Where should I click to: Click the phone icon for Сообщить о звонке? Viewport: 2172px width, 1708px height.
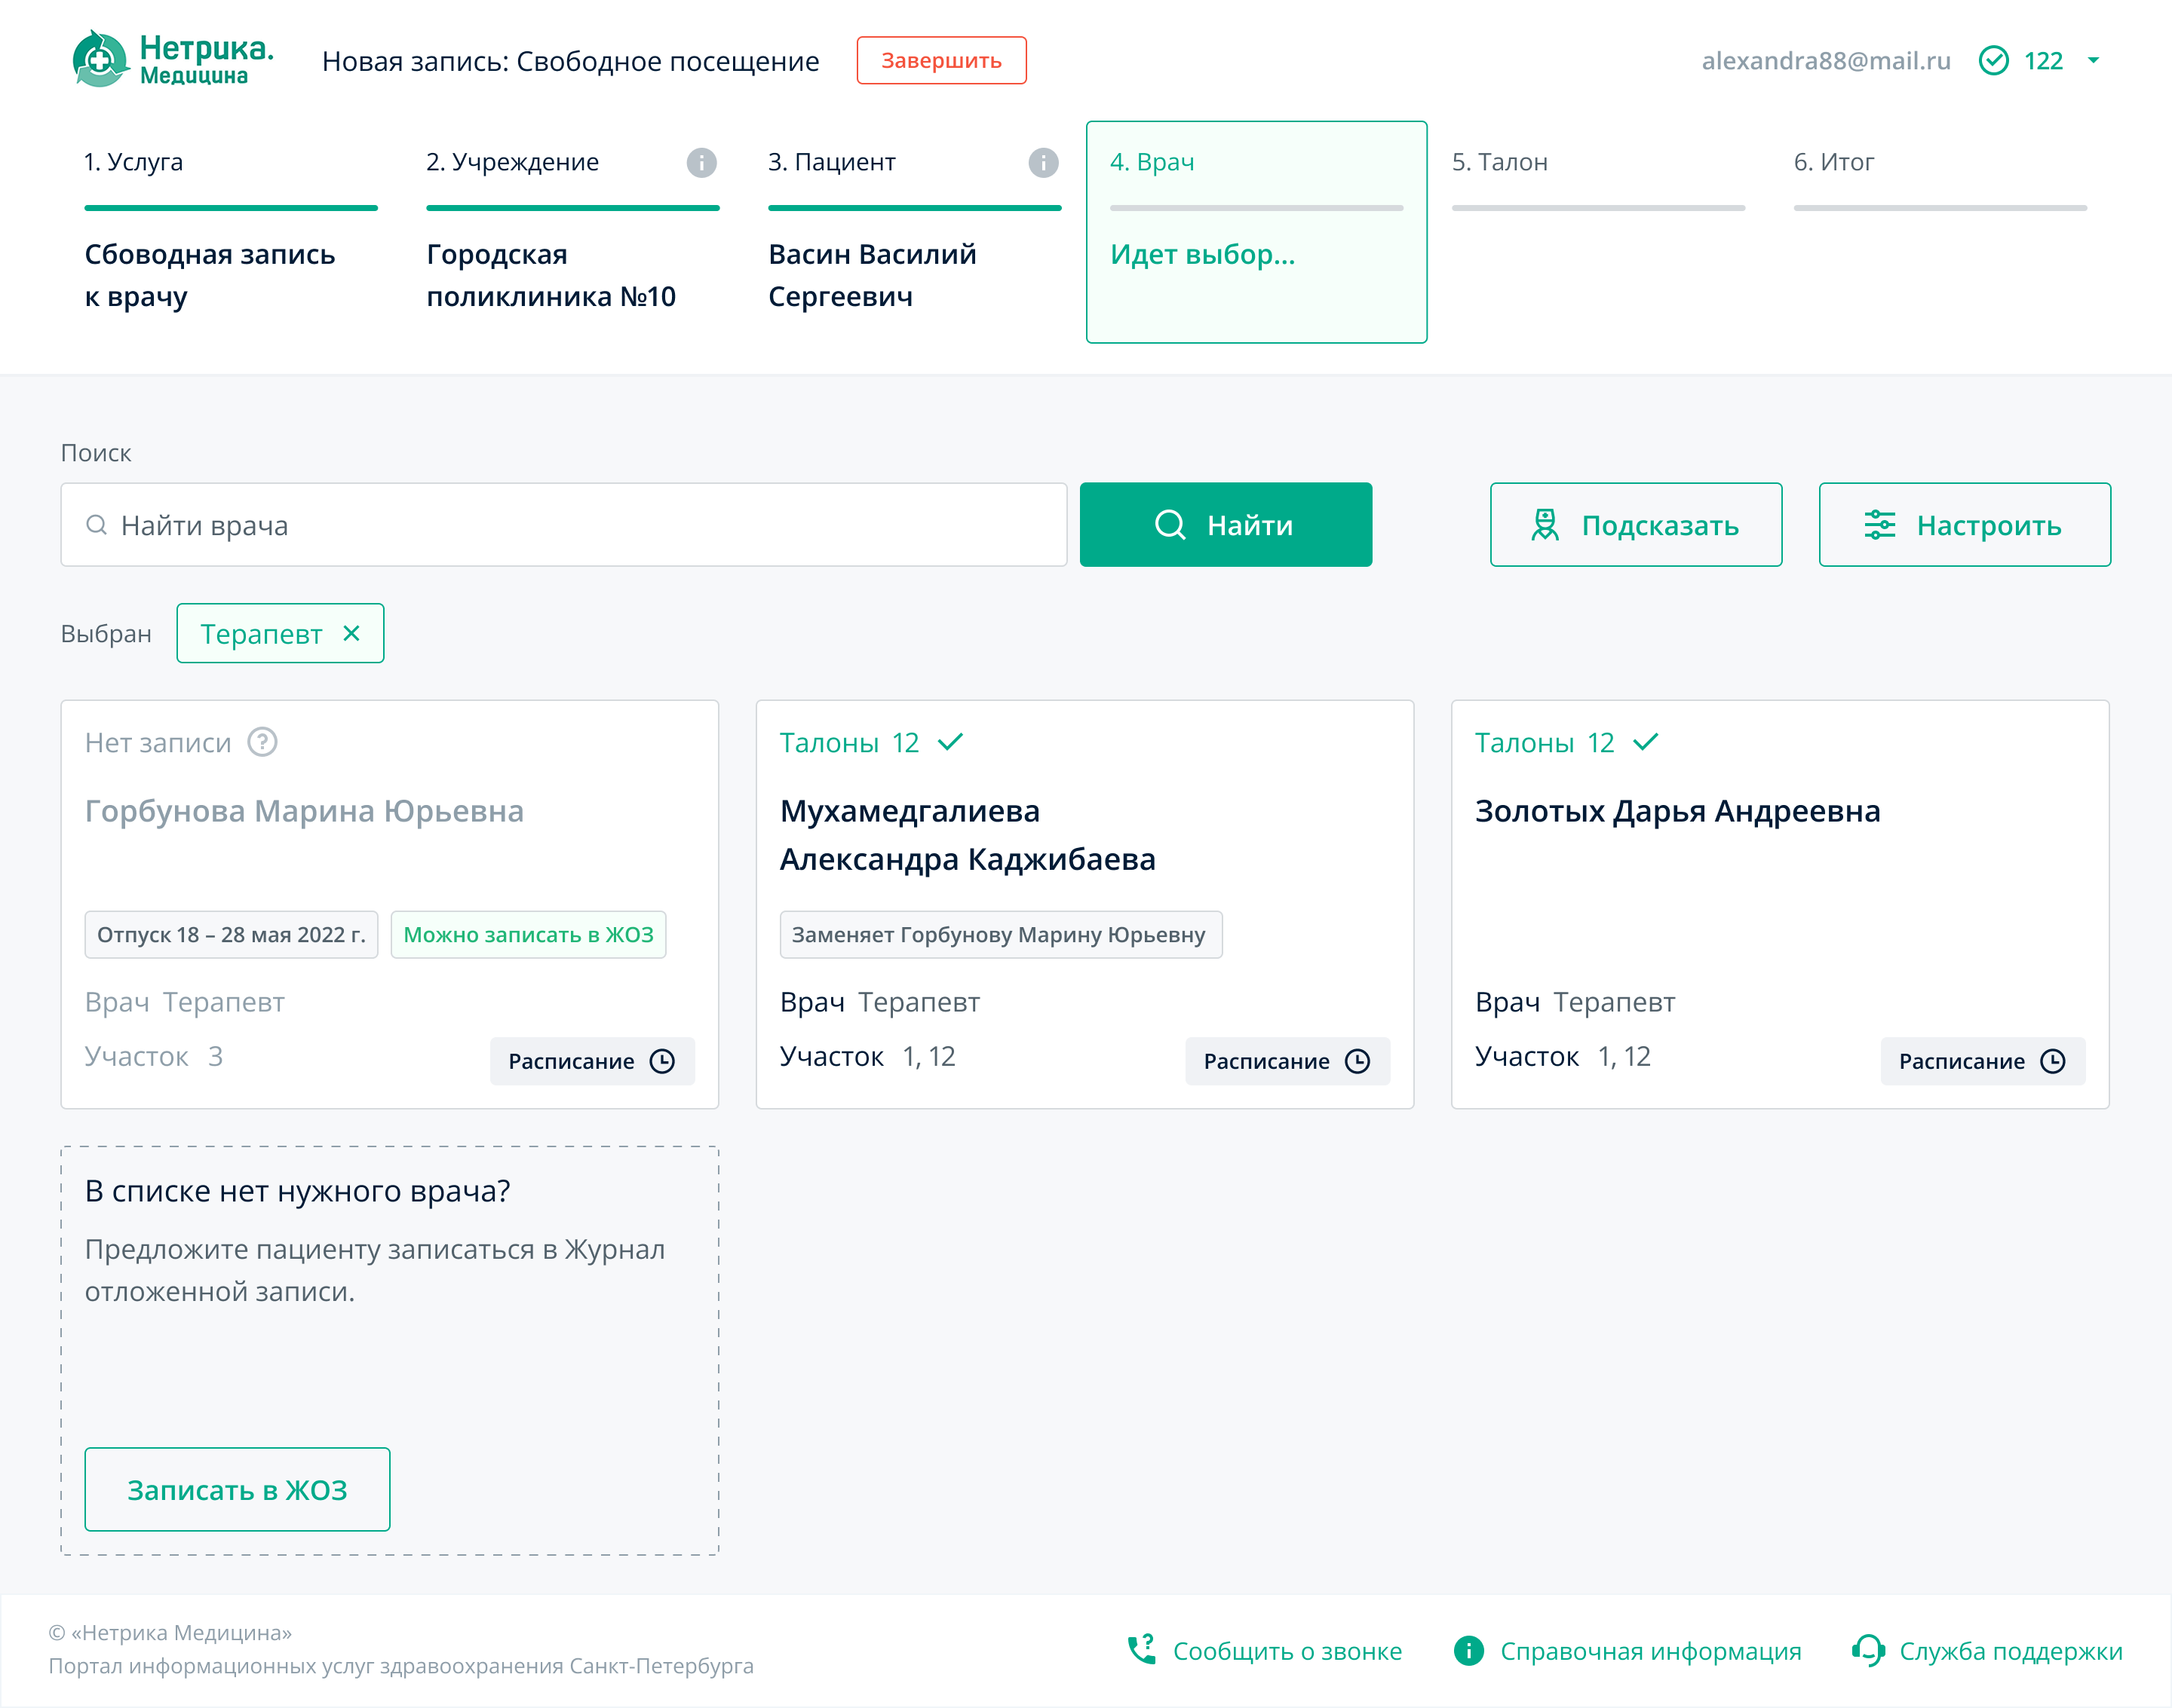tap(1142, 1650)
